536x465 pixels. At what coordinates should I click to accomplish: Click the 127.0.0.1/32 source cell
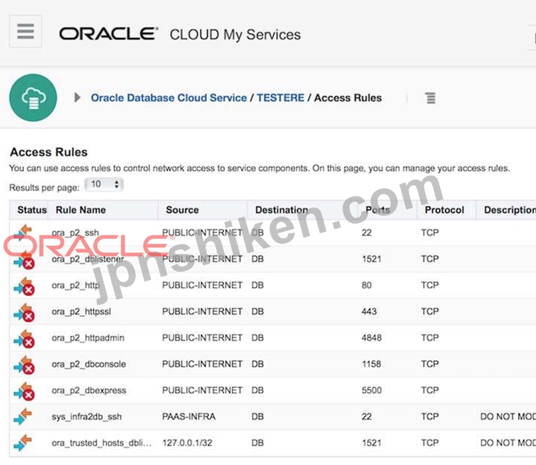(x=188, y=443)
